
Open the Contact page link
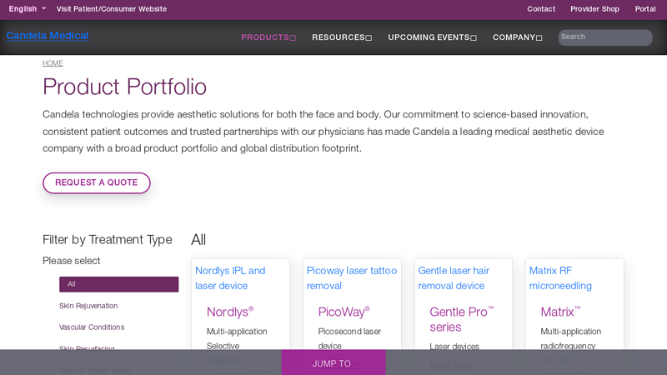pos(541,9)
